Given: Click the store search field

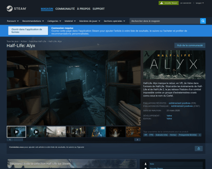Looking at the screenshot, I should pos(165,21).
